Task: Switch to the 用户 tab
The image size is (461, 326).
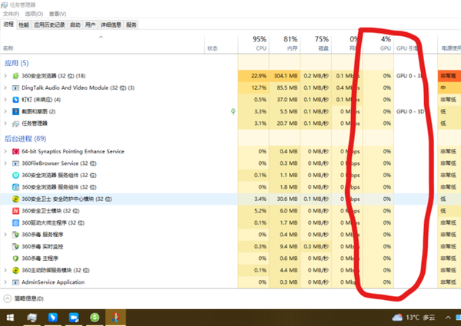Action: coord(90,25)
